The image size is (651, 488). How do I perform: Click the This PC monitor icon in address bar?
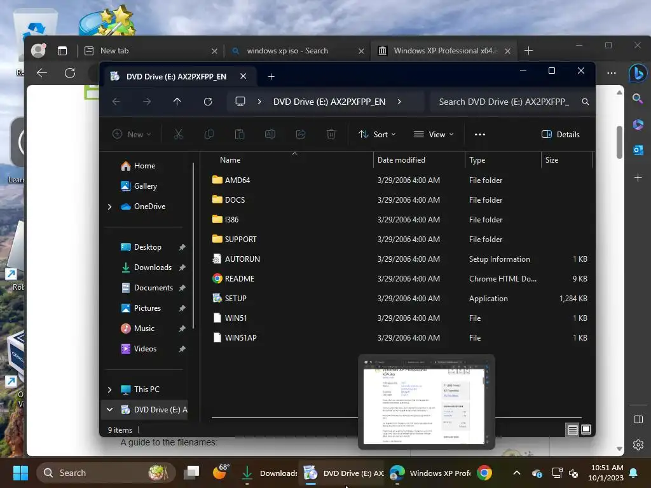point(240,102)
